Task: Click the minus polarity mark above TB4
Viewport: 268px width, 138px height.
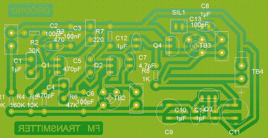Action: point(241,52)
